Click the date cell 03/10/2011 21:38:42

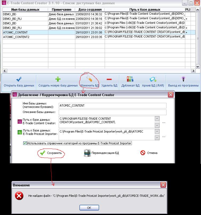90,23
